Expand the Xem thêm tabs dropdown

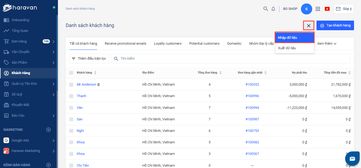point(327,44)
